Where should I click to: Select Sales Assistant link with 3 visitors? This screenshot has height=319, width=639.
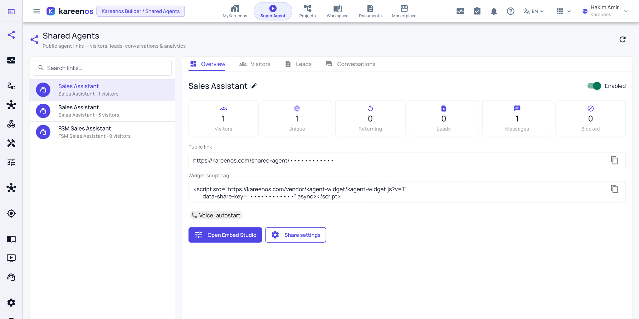[x=102, y=111]
